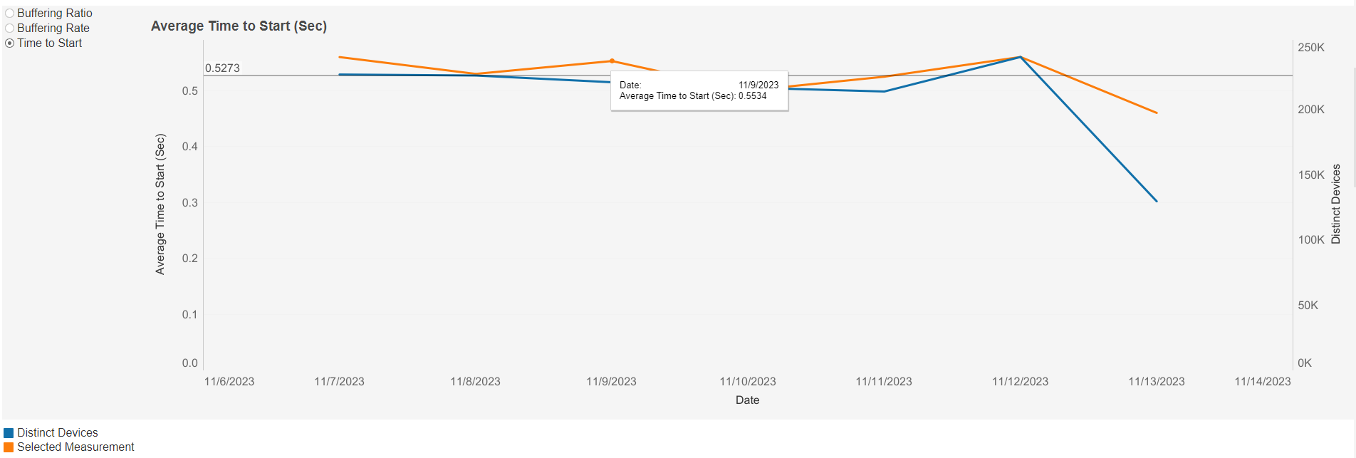Click the vertical Distinct Devices axis title
Viewport: 1356px width, 458px height.
click(1336, 204)
